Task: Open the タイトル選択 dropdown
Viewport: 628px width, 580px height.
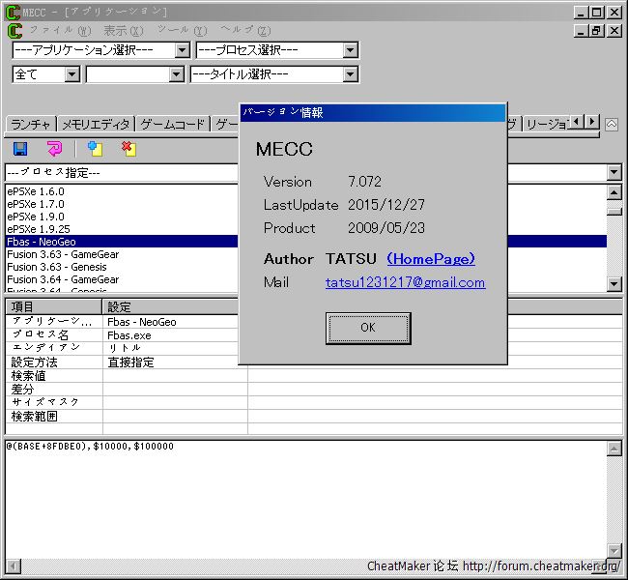Action: click(274, 74)
